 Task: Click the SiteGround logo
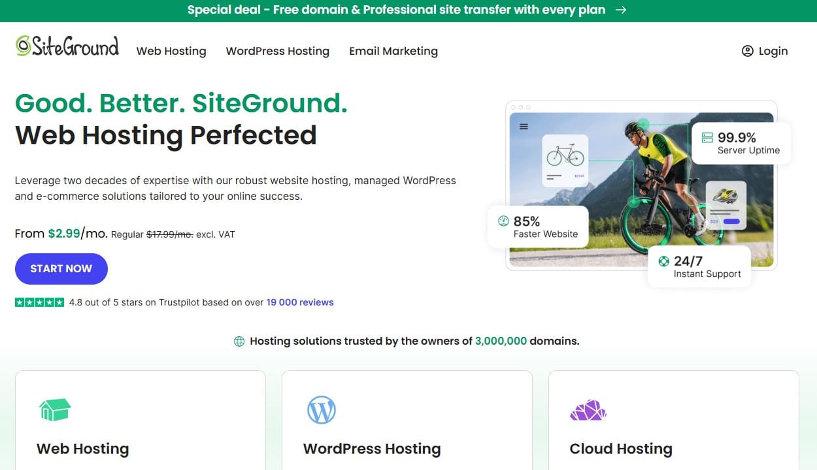pos(67,46)
